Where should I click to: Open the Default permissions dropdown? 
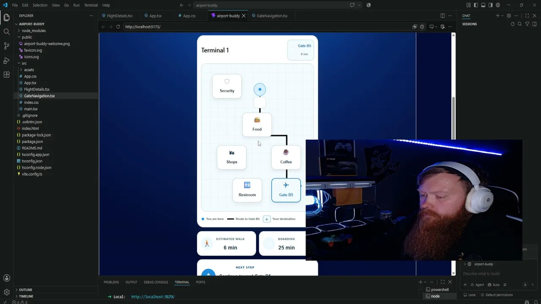pyautogui.click(x=497, y=295)
